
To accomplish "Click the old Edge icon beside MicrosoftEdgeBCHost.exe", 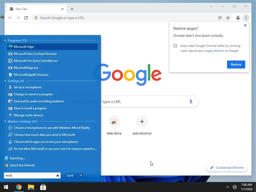I will click(10, 75).
